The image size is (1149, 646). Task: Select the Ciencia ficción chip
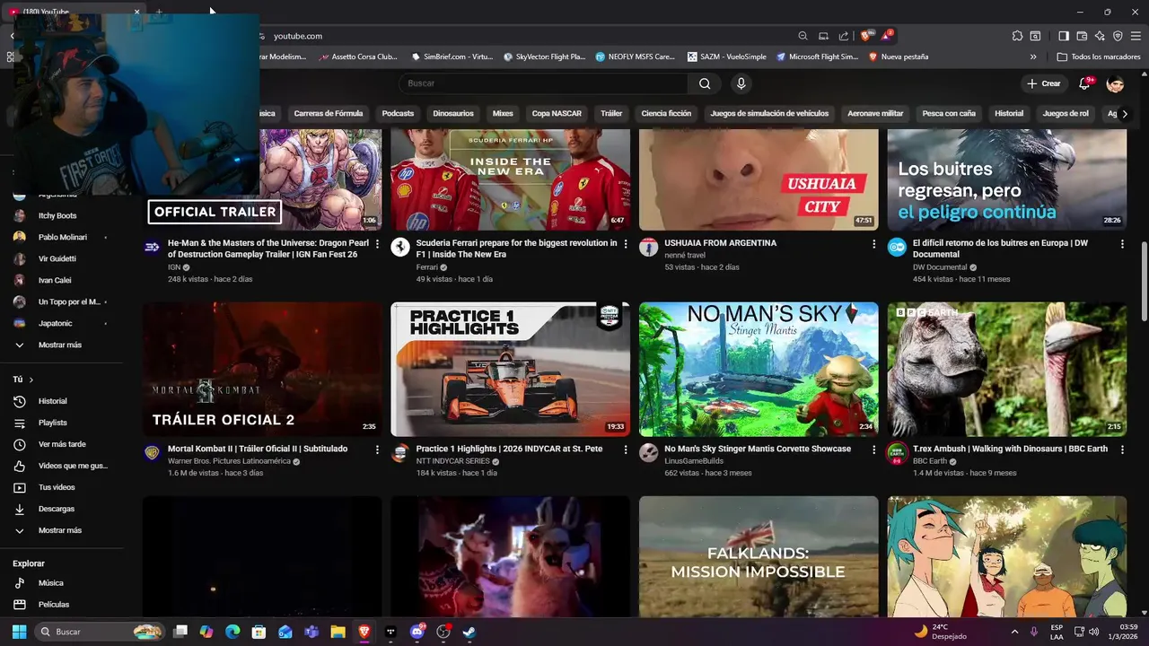pyautogui.click(x=666, y=114)
